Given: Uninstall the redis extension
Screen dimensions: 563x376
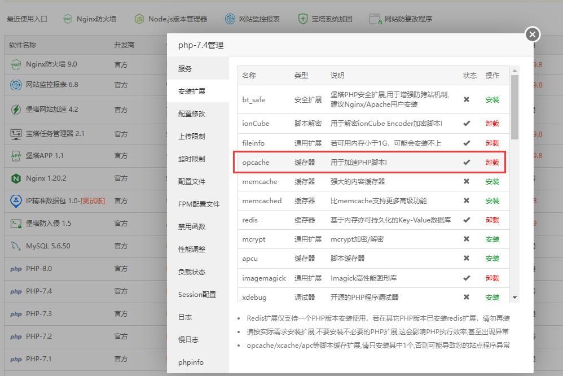Looking at the screenshot, I should click(x=492, y=220).
